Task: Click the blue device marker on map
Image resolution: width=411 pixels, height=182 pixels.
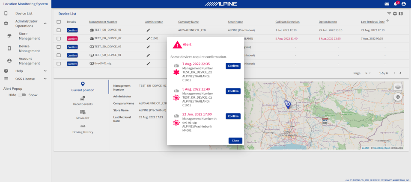Action: pyautogui.click(x=288, y=105)
